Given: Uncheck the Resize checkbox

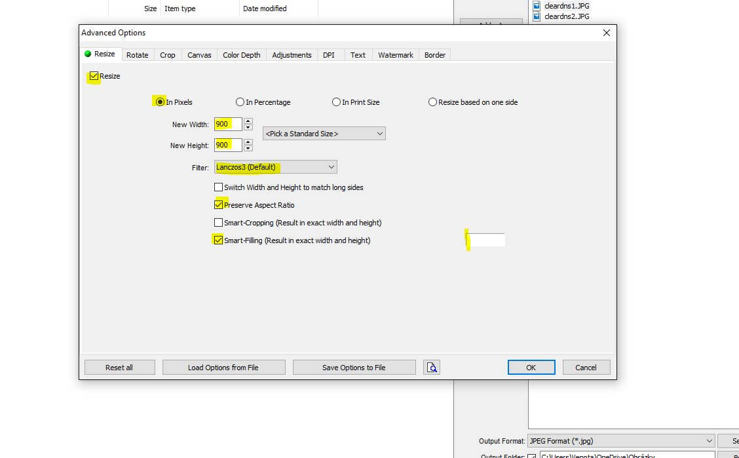Looking at the screenshot, I should pos(94,76).
